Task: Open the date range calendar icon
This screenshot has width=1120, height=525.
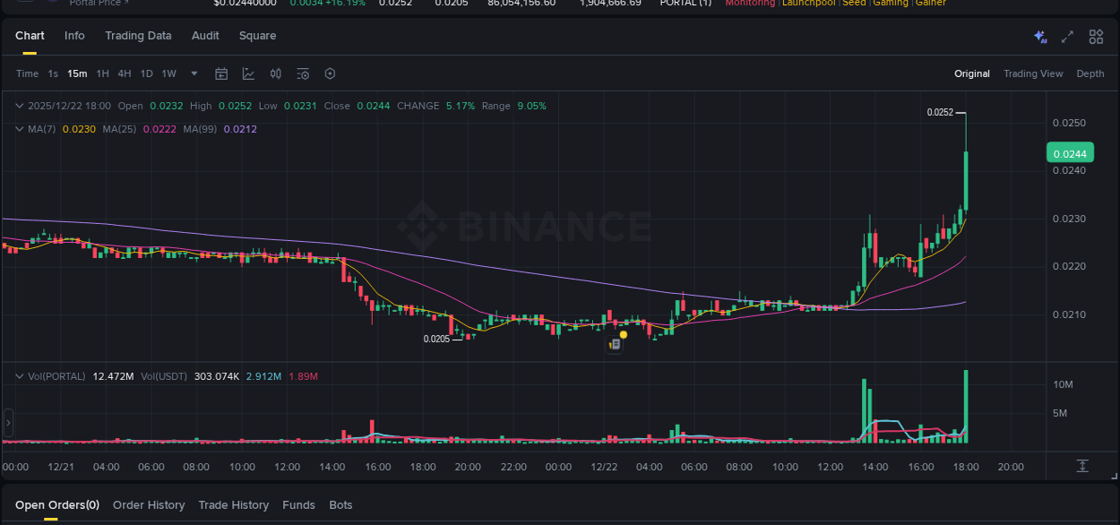Action: pyautogui.click(x=221, y=73)
